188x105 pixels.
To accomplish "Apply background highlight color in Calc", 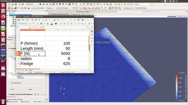I will tap(56, 24).
